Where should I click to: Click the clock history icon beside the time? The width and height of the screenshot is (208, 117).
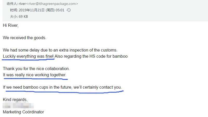[x=69, y=10]
